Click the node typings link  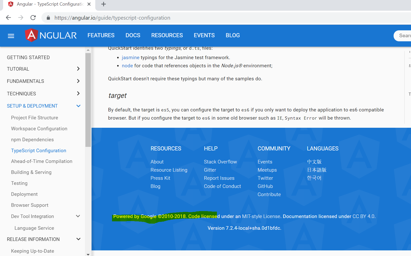pyautogui.click(x=127, y=66)
